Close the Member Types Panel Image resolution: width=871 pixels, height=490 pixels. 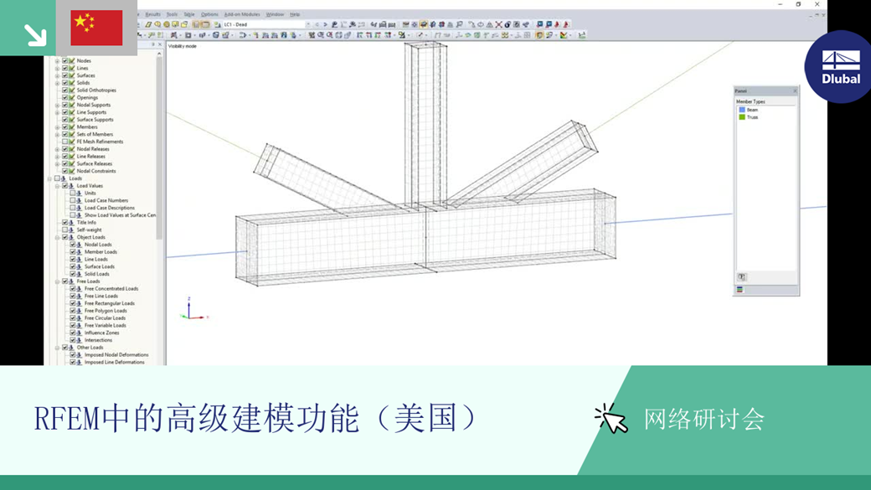click(794, 90)
